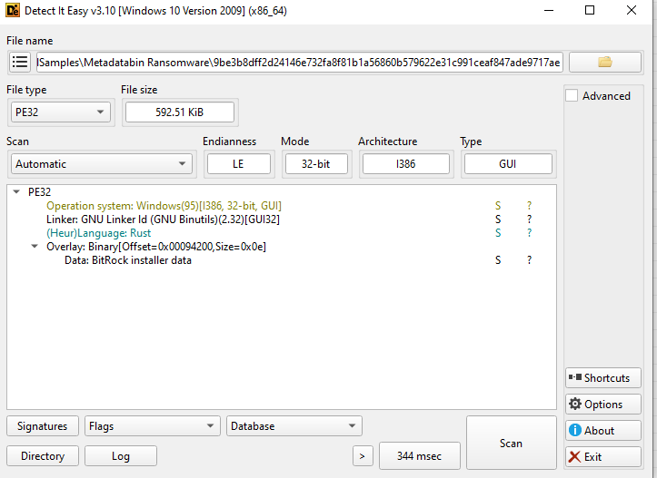The image size is (657, 478).
Task: Click the Signatures button
Action: (43, 426)
